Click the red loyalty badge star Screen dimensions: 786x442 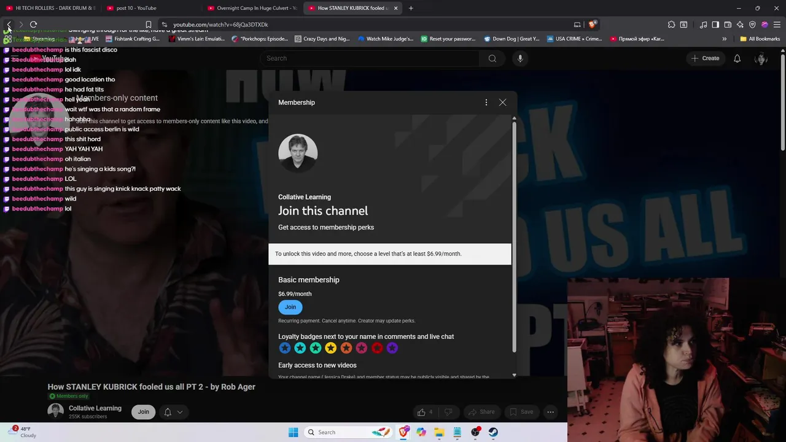pos(376,348)
